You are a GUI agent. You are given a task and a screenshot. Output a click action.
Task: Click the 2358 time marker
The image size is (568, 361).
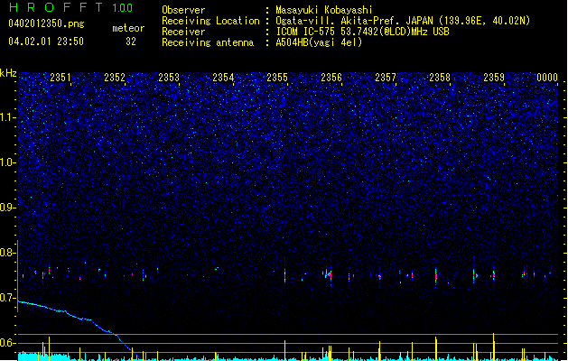(x=440, y=78)
